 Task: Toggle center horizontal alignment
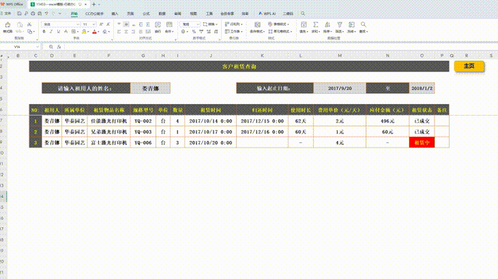126,32
